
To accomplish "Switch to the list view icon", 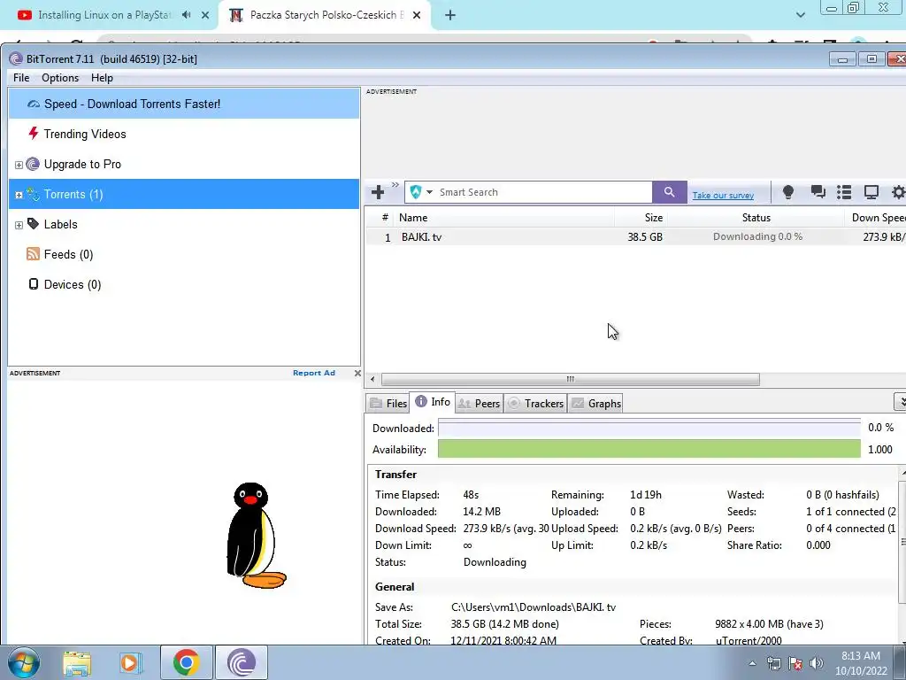I will pyautogui.click(x=844, y=192).
